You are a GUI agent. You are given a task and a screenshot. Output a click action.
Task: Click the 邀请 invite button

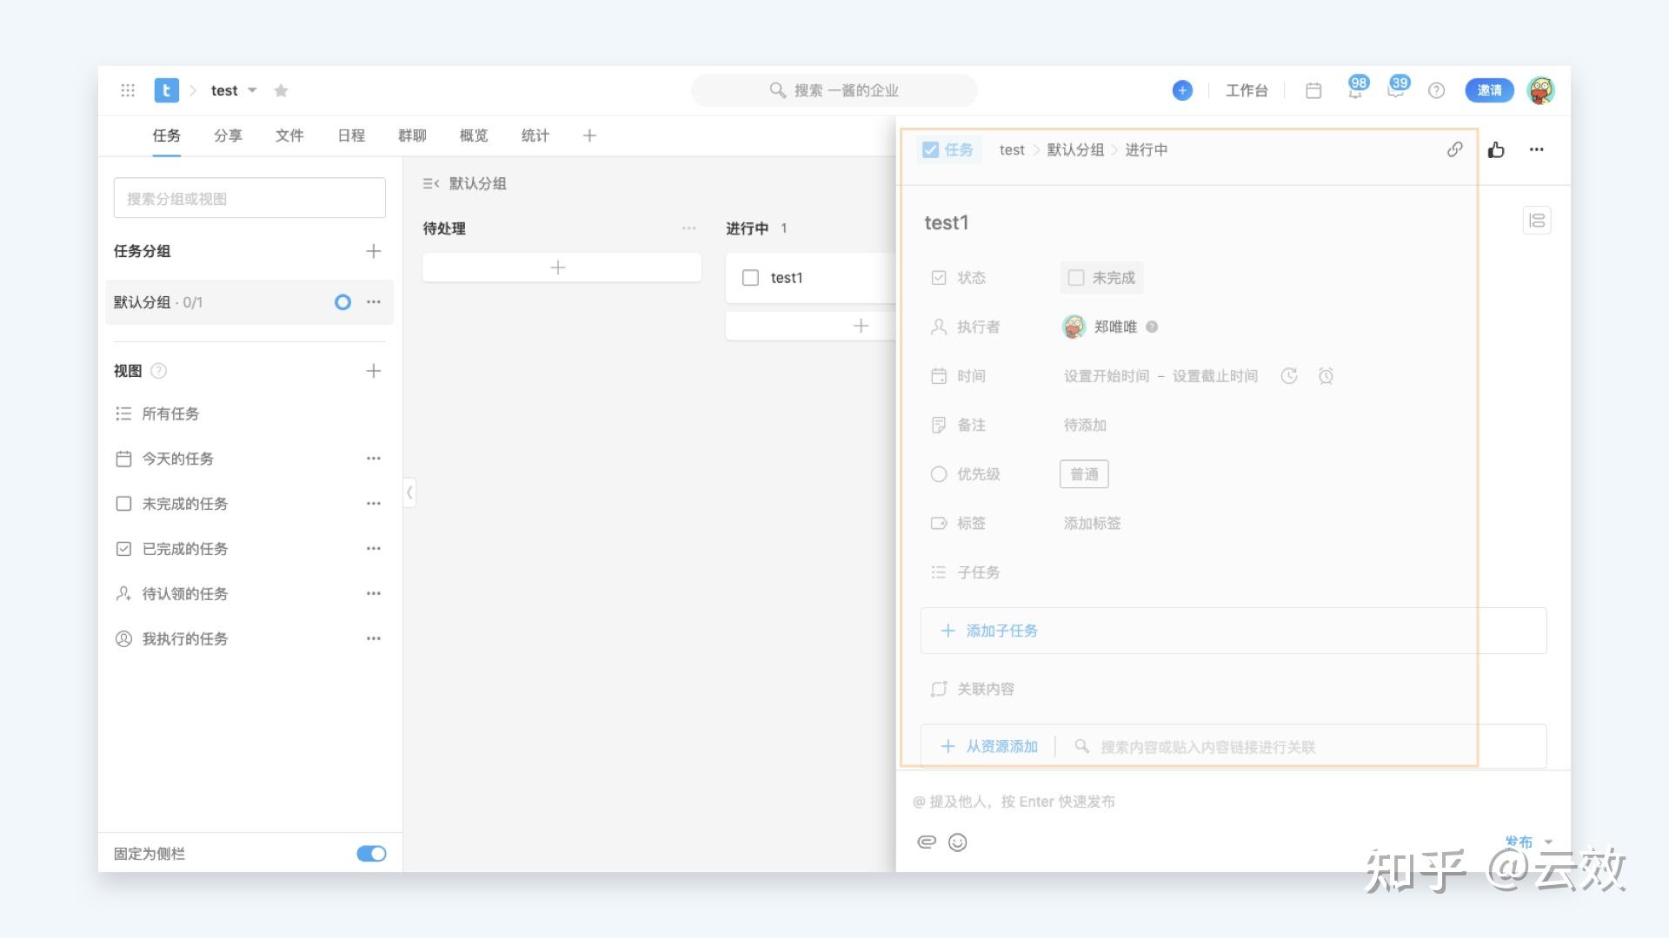pyautogui.click(x=1489, y=90)
